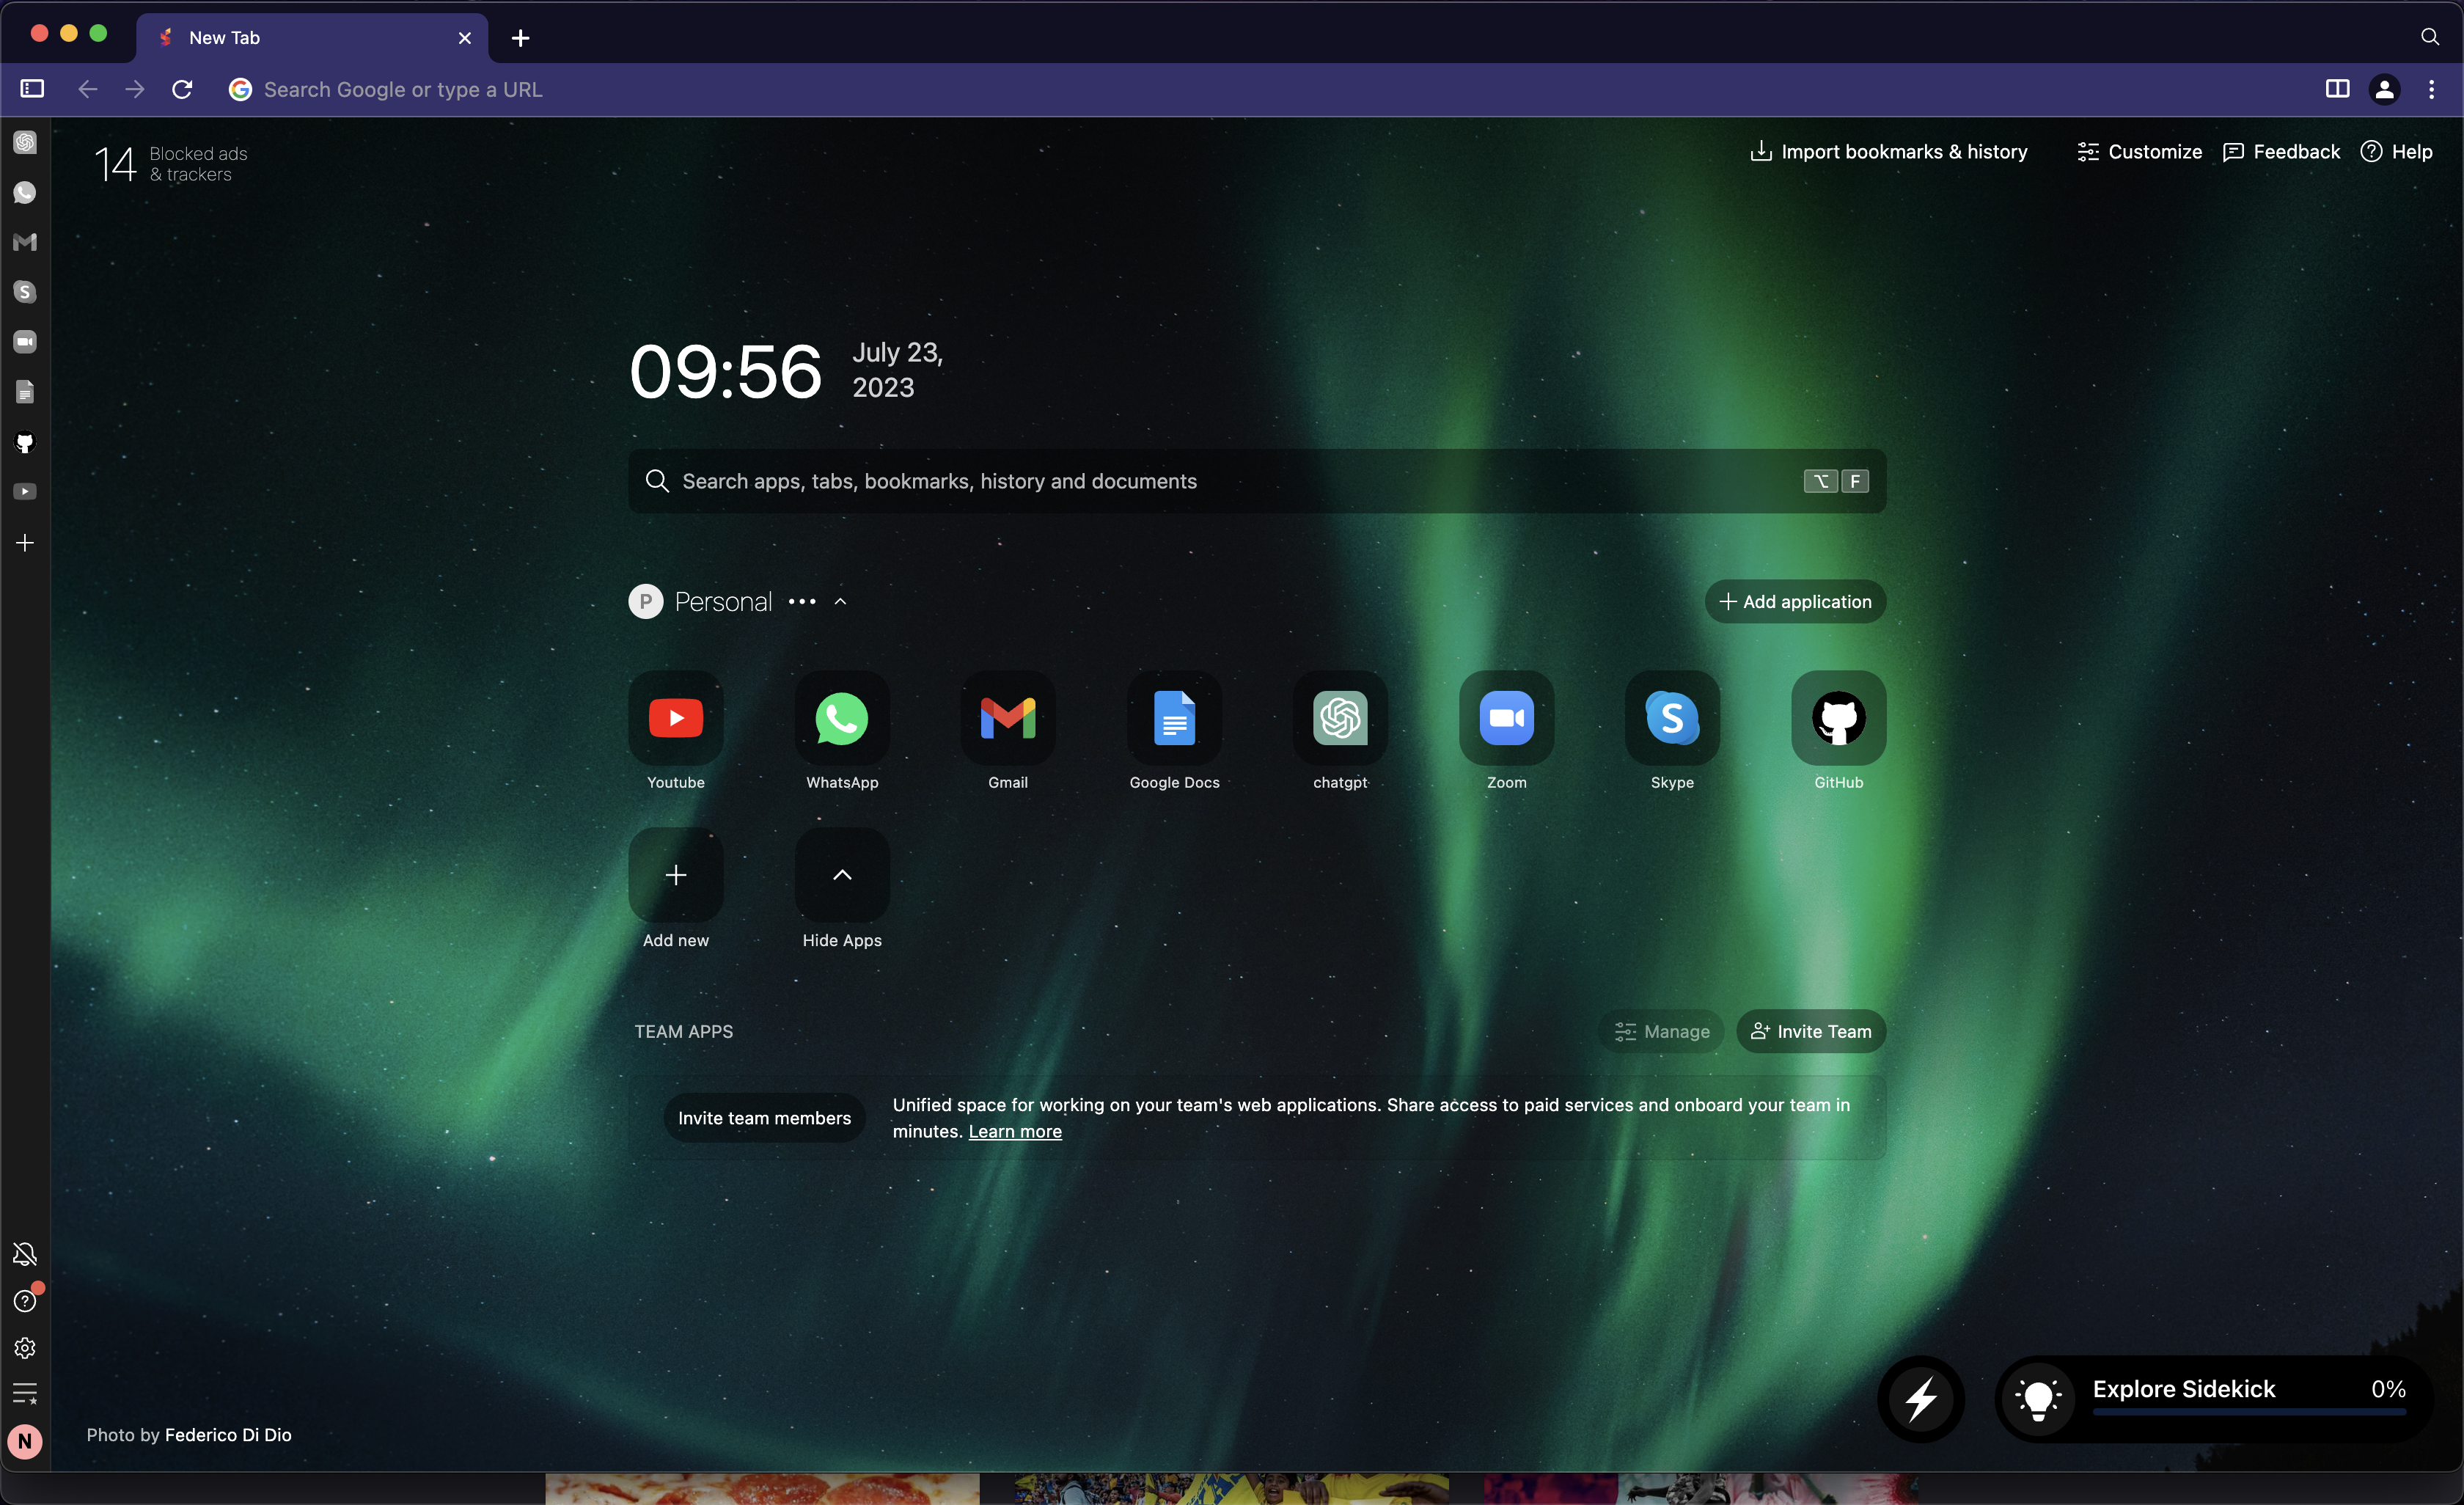Toggle sidebar notifications icon
This screenshot has width=2464, height=1505.
coord(25,1253)
